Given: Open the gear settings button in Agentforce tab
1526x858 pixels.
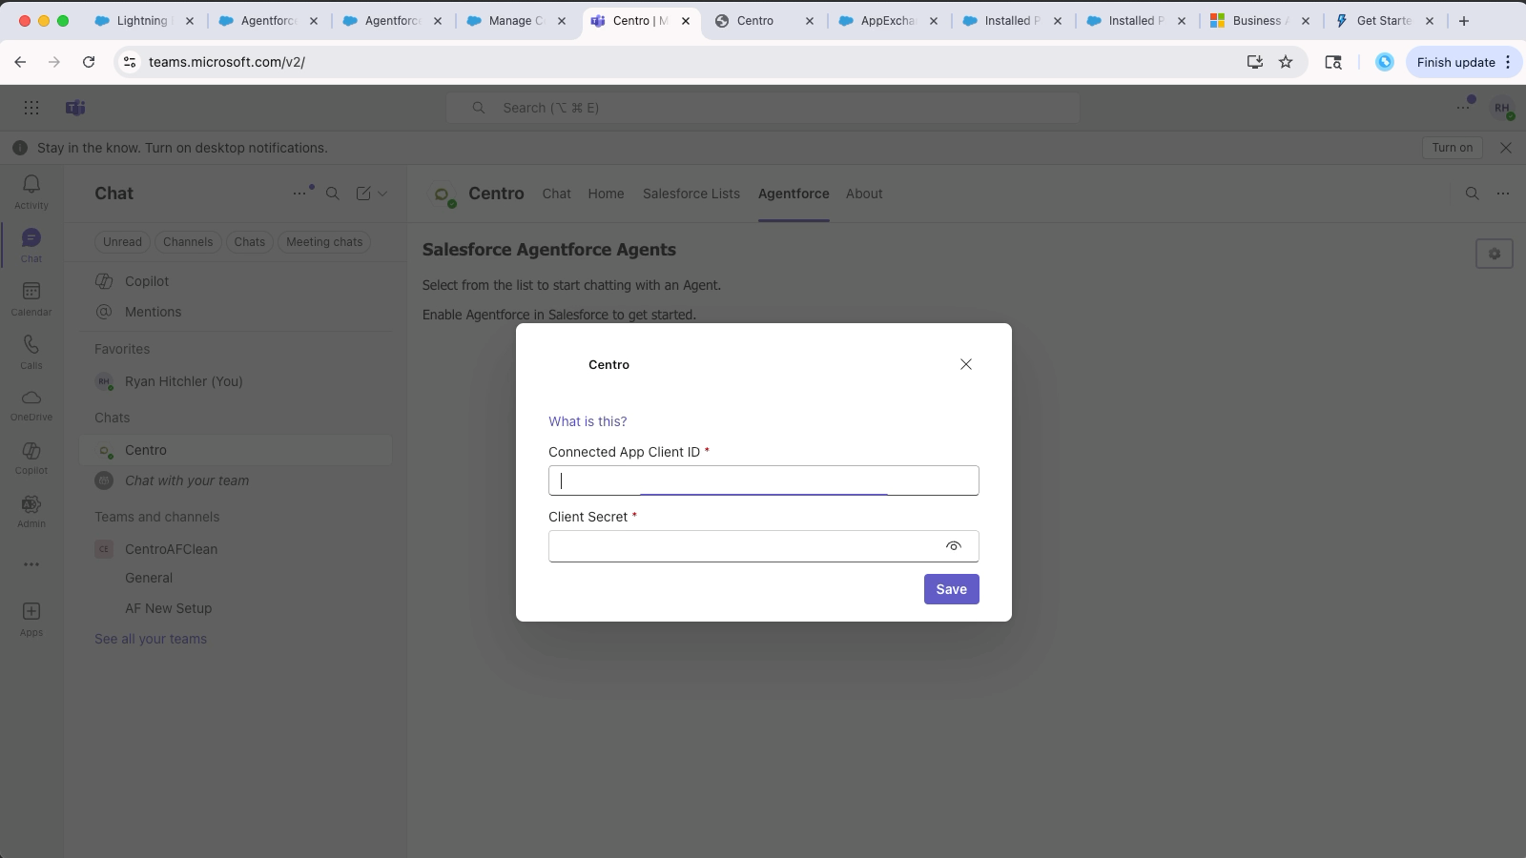Looking at the screenshot, I should 1495,254.
